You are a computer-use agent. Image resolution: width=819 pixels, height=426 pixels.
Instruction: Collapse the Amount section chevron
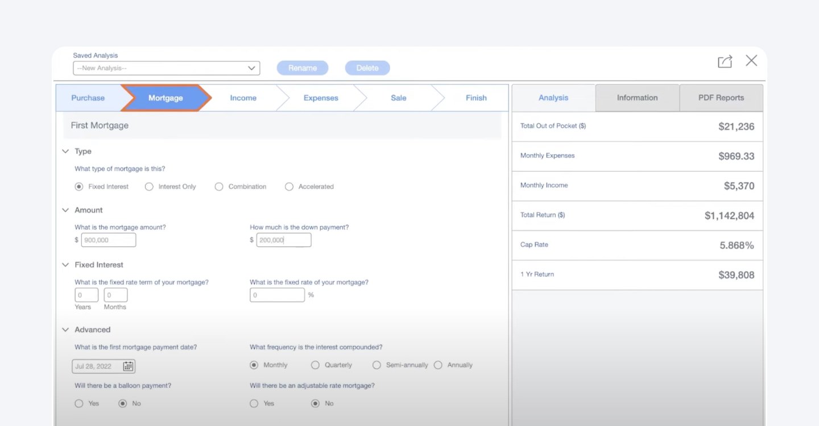tap(65, 210)
